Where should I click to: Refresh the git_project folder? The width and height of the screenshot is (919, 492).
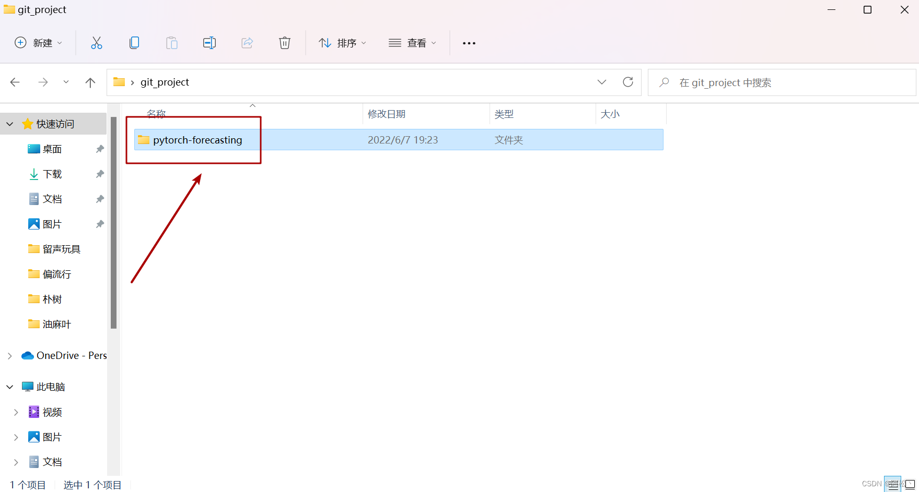pyautogui.click(x=628, y=82)
